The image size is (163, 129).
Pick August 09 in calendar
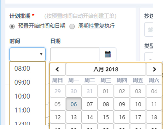click(122, 104)
